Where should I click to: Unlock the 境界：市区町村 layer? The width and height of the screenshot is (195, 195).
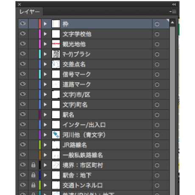(33, 165)
